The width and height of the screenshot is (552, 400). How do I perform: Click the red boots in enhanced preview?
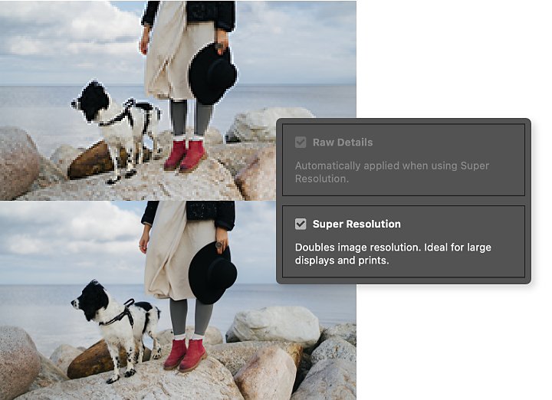pyautogui.click(x=185, y=355)
